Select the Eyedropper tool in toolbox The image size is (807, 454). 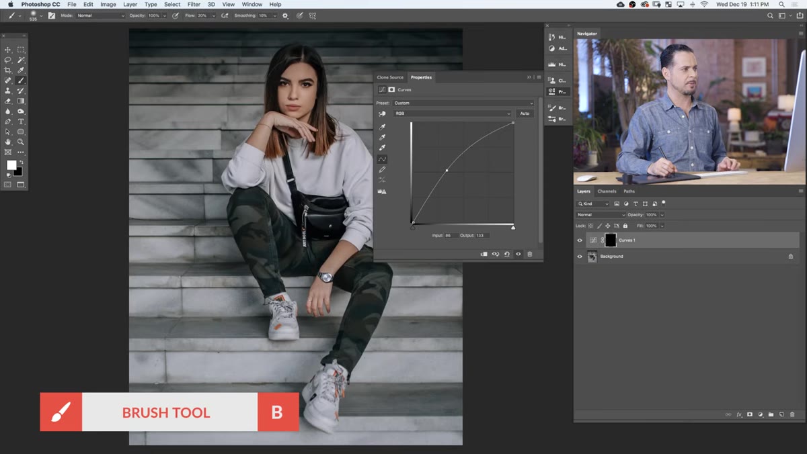[21, 70]
